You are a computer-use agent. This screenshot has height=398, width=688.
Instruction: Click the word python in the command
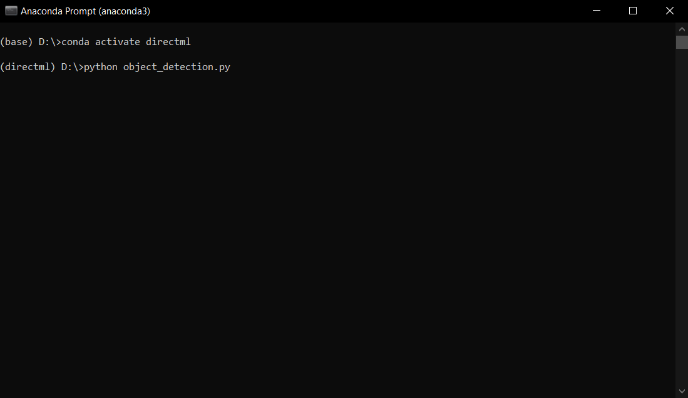101,67
